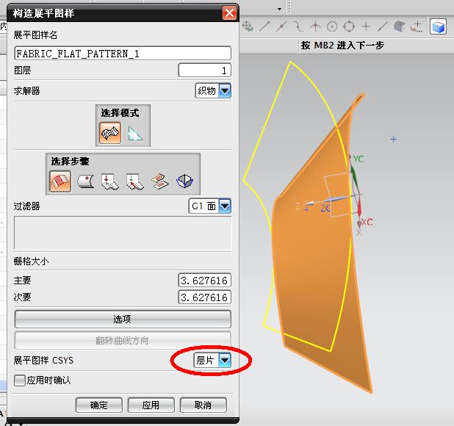The width and height of the screenshot is (454, 426).
Task: Enable the existing point snap icon
Action: [366, 26]
